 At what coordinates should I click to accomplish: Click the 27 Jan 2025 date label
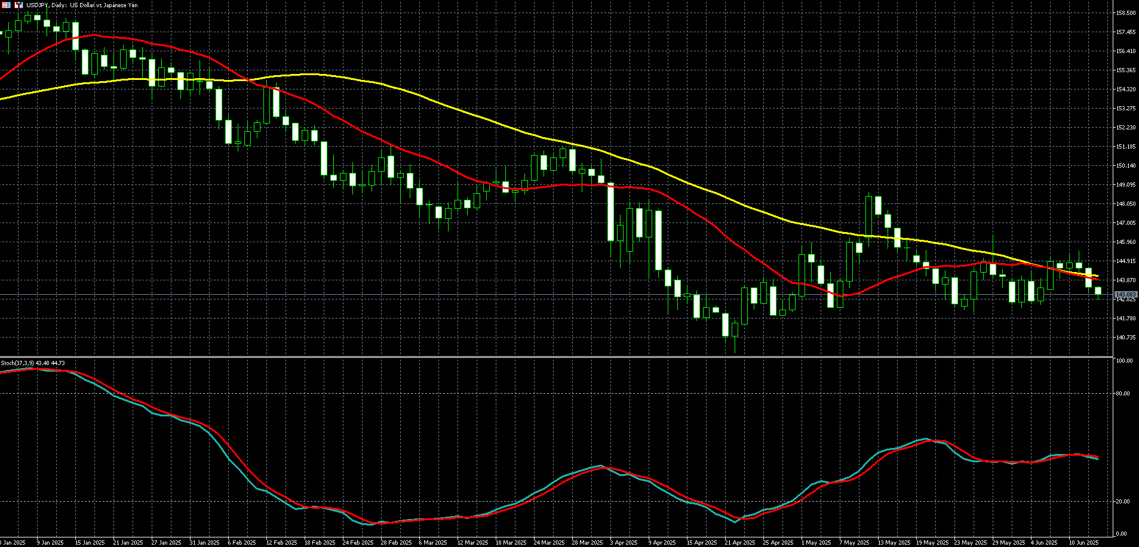click(x=166, y=543)
